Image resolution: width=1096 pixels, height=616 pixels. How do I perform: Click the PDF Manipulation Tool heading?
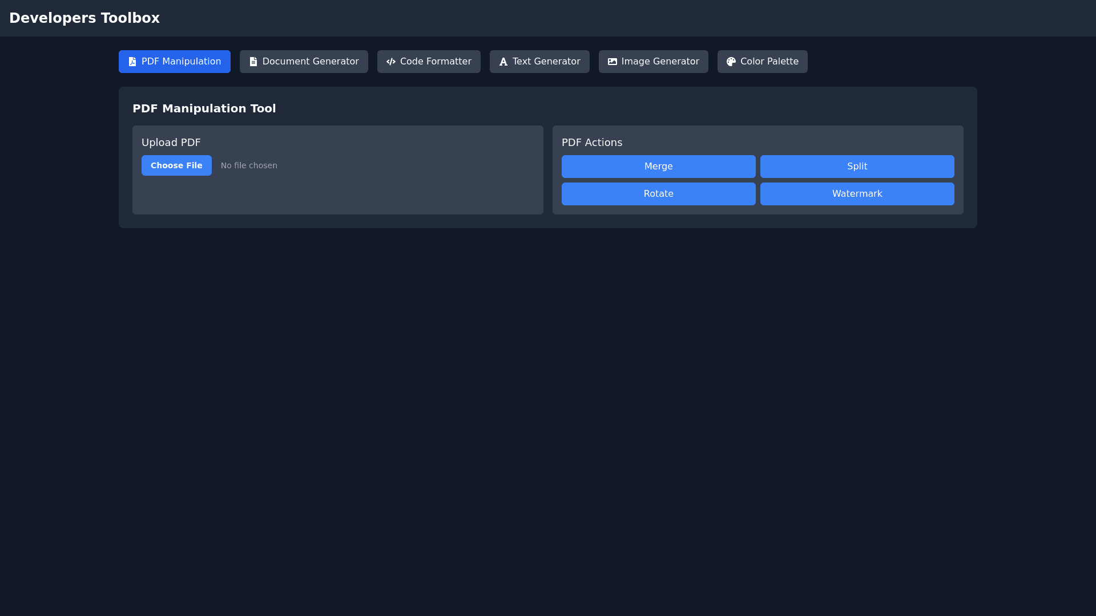(x=204, y=108)
